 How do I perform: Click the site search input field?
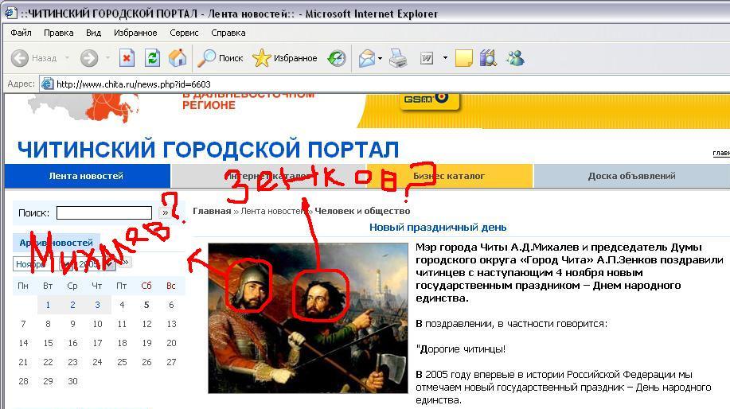tap(104, 212)
